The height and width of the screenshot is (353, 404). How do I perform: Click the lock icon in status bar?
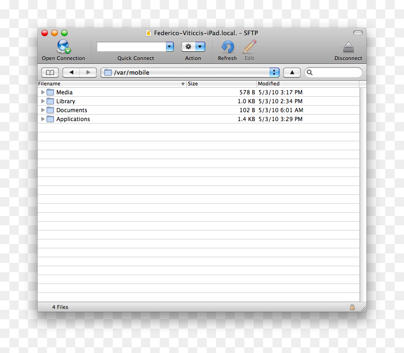(x=352, y=307)
